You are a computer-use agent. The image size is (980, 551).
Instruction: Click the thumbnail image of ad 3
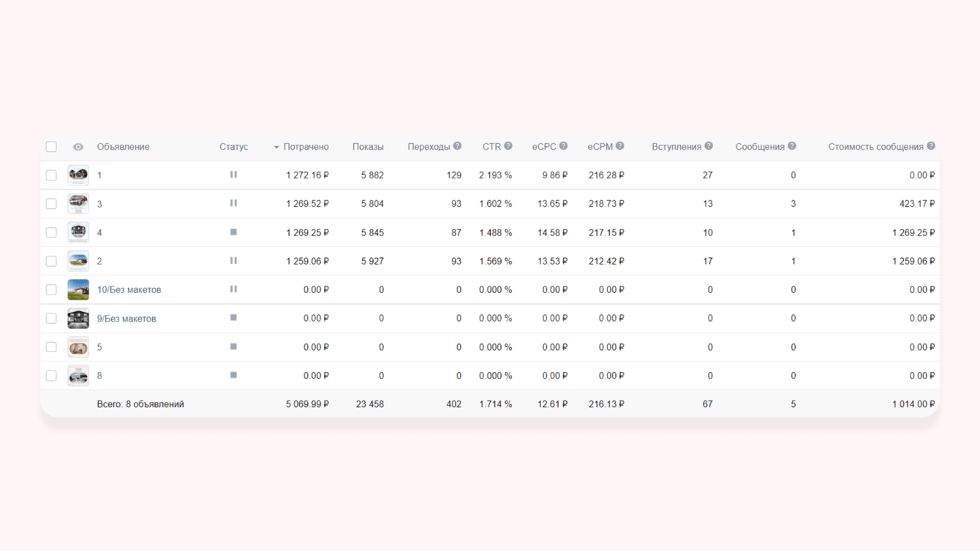tap(78, 203)
